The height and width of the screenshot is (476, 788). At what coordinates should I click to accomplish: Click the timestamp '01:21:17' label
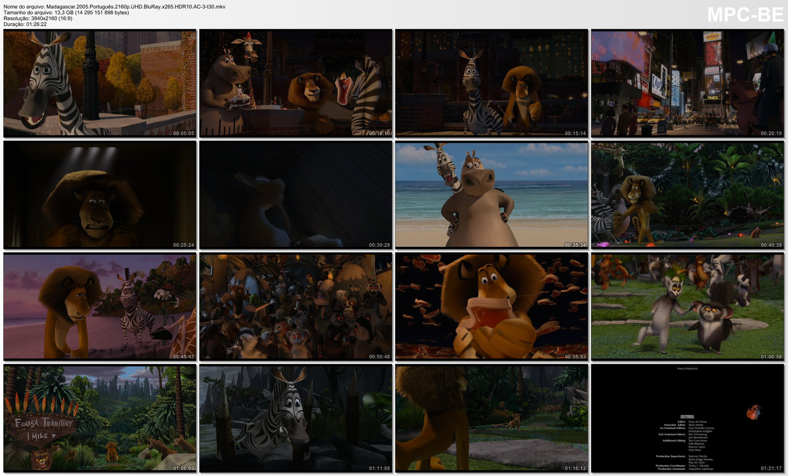771,469
